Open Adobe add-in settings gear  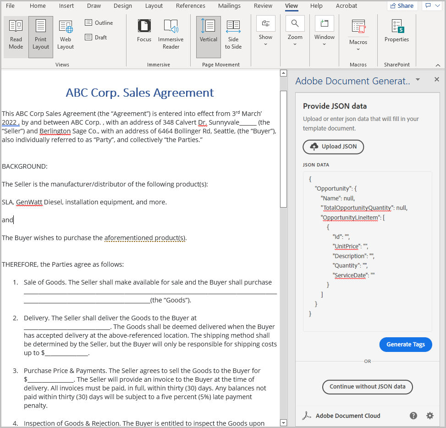[430, 416]
